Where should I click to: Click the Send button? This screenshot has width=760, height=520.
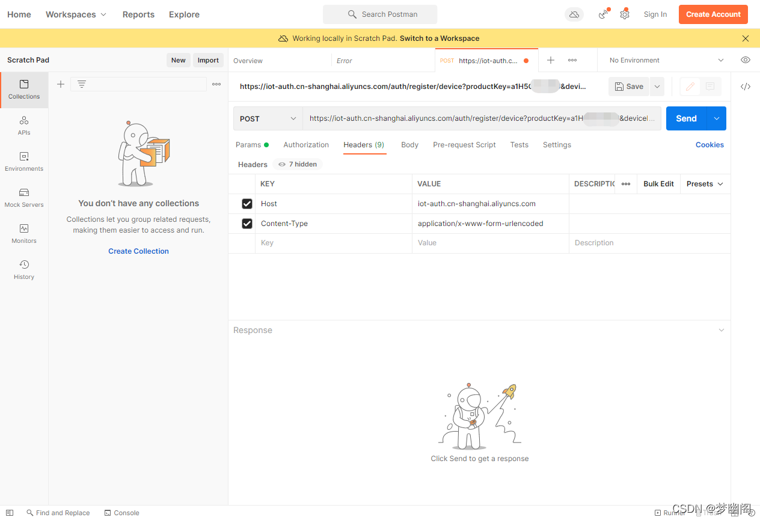coord(686,118)
